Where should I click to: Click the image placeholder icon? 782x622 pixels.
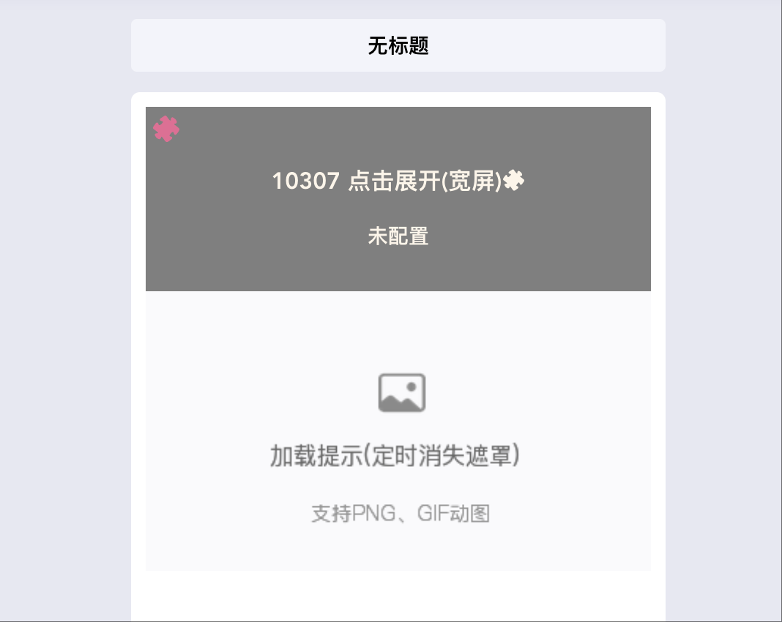(402, 393)
